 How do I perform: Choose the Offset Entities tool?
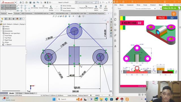(51, 8)
